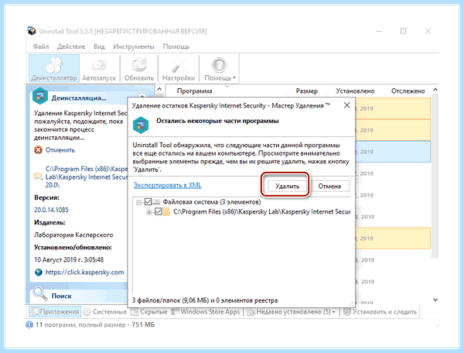Click the program list scroll up arrow

tap(435, 90)
